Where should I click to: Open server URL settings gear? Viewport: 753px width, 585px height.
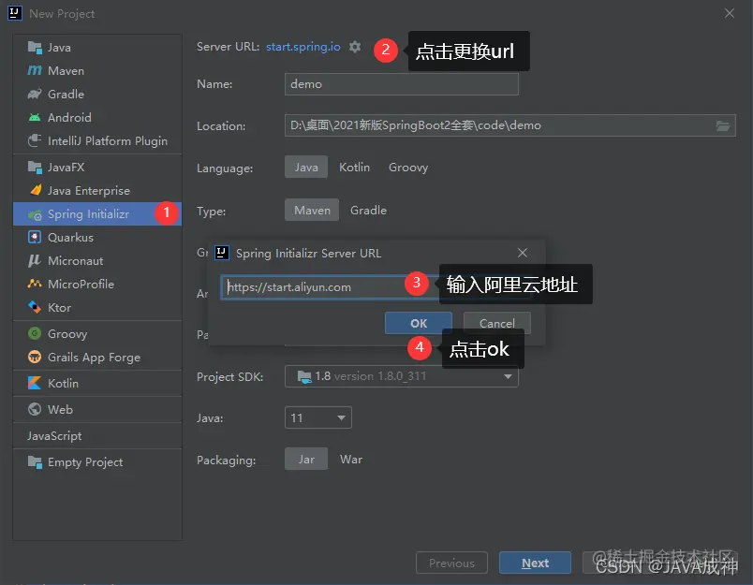pos(355,47)
